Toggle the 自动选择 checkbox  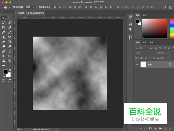coord(14,7)
